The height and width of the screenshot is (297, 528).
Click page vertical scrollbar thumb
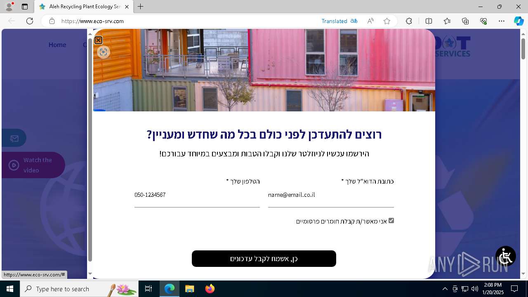coord(523,49)
